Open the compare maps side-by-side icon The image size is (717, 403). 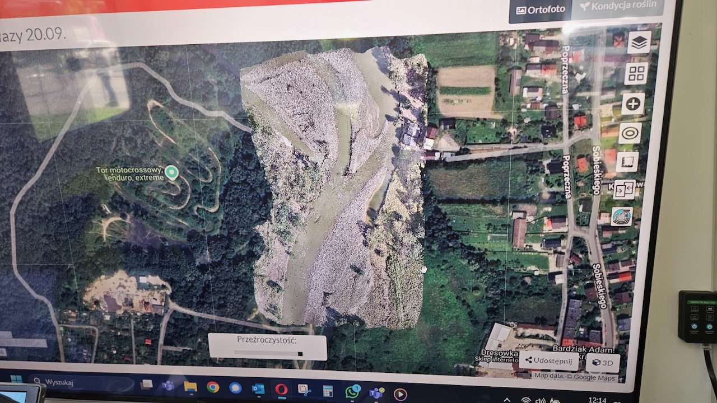pyautogui.click(x=624, y=189)
